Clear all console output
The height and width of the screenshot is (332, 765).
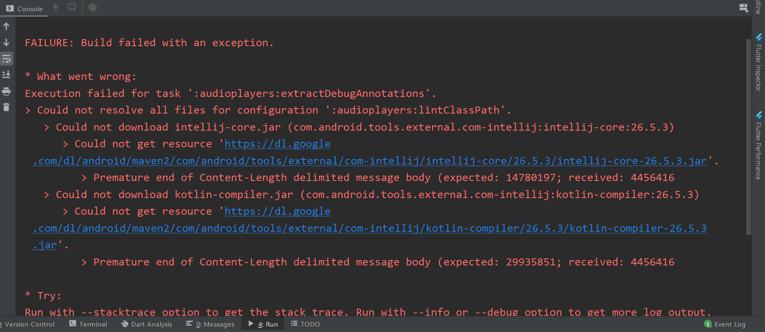[6, 107]
